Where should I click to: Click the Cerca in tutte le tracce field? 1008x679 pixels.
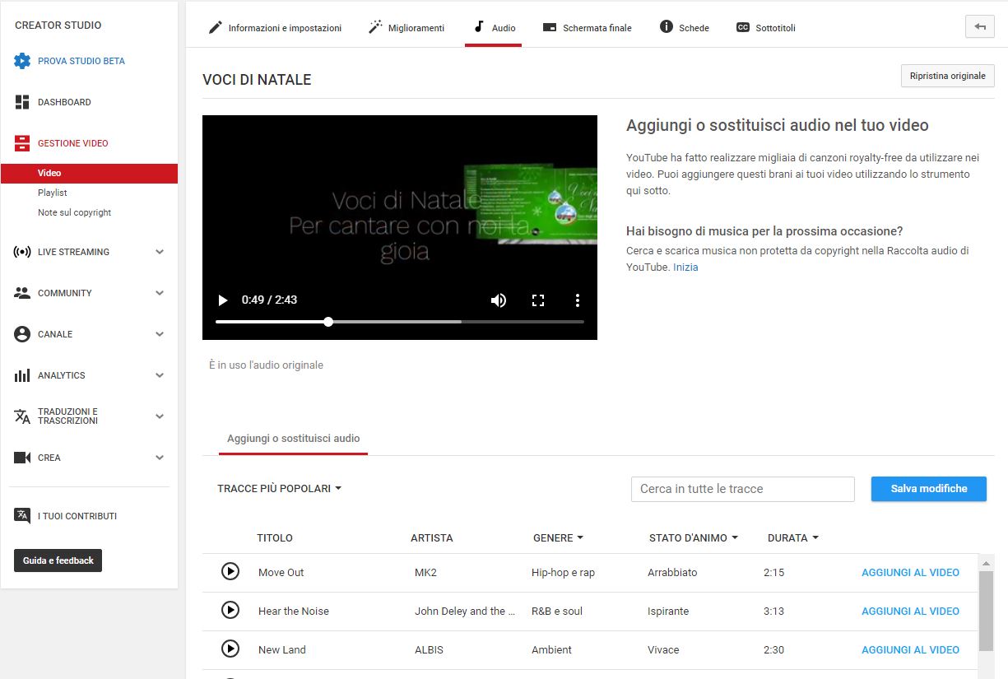743,489
